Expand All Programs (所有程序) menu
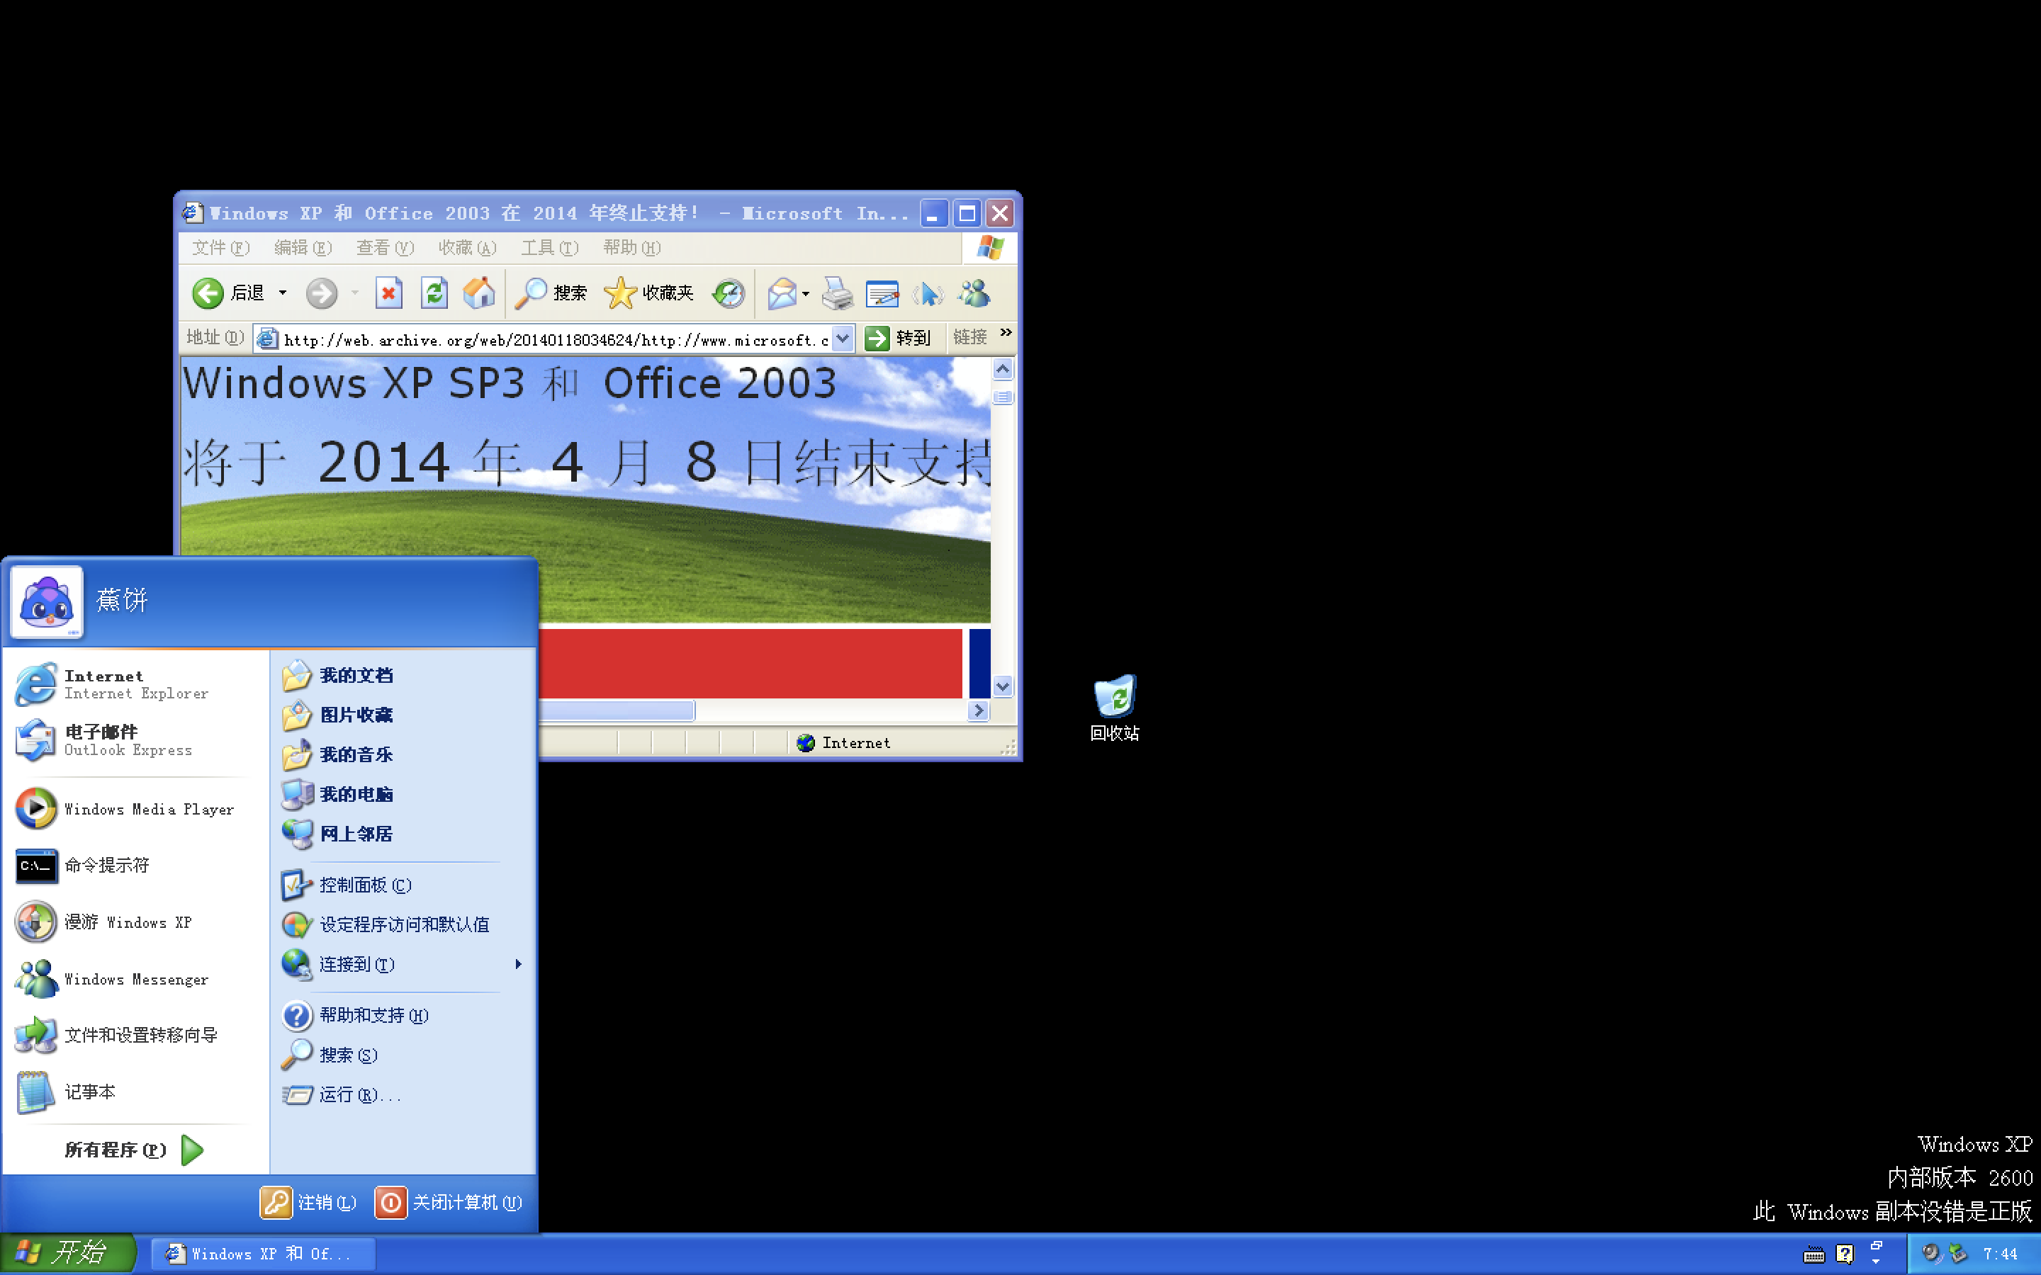The height and width of the screenshot is (1275, 2041). pyautogui.click(x=135, y=1150)
